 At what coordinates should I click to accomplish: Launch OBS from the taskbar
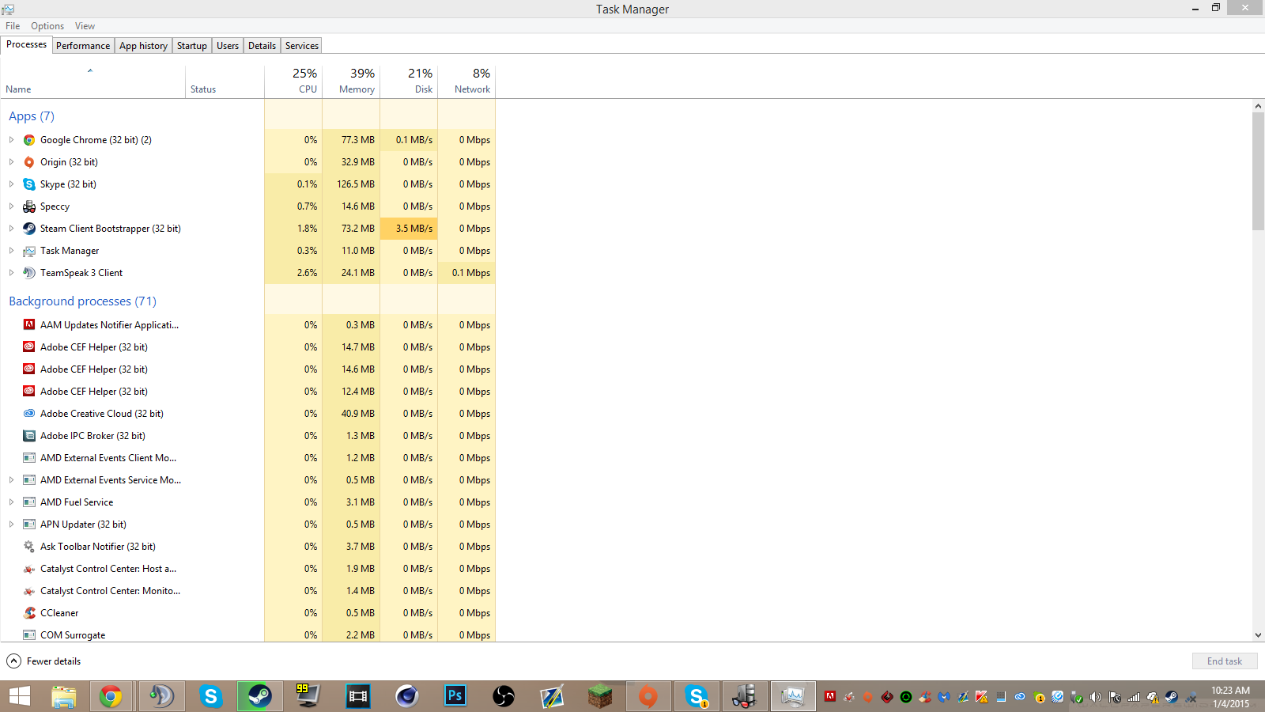click(x=504, y=696)
